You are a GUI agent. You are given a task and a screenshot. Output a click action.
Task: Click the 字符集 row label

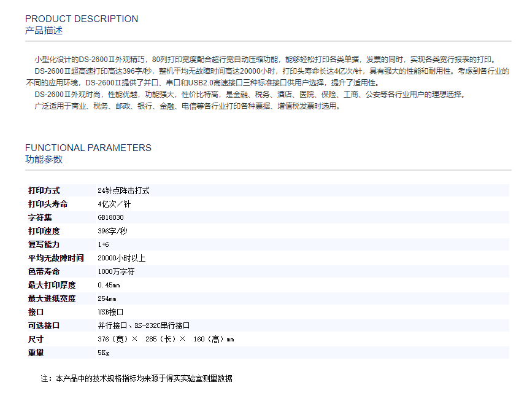point(40,217)
